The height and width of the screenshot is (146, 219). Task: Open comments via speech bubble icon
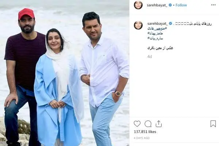[x=148, y=124]
